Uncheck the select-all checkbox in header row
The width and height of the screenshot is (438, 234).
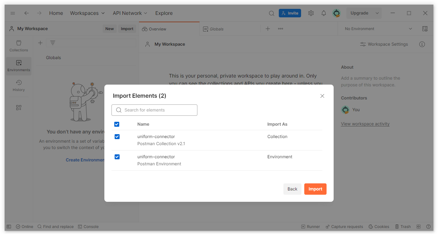(117, 124)
